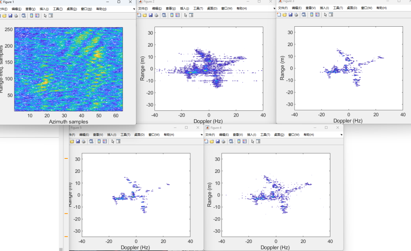Open 窗口(W) menu in Figure 1
The width and height of the screenshot is (411, 251).
[x=86, y=9]
